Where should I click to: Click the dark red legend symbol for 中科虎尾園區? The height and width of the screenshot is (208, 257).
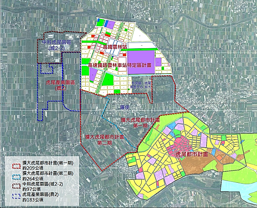click(x=16, y=186)
